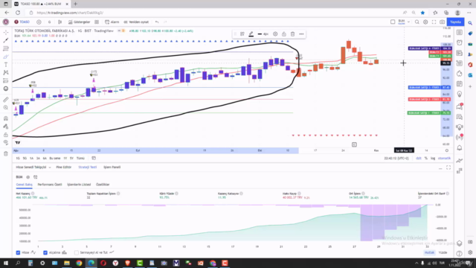Select the brush drawing tool

(x=6, y=57)
